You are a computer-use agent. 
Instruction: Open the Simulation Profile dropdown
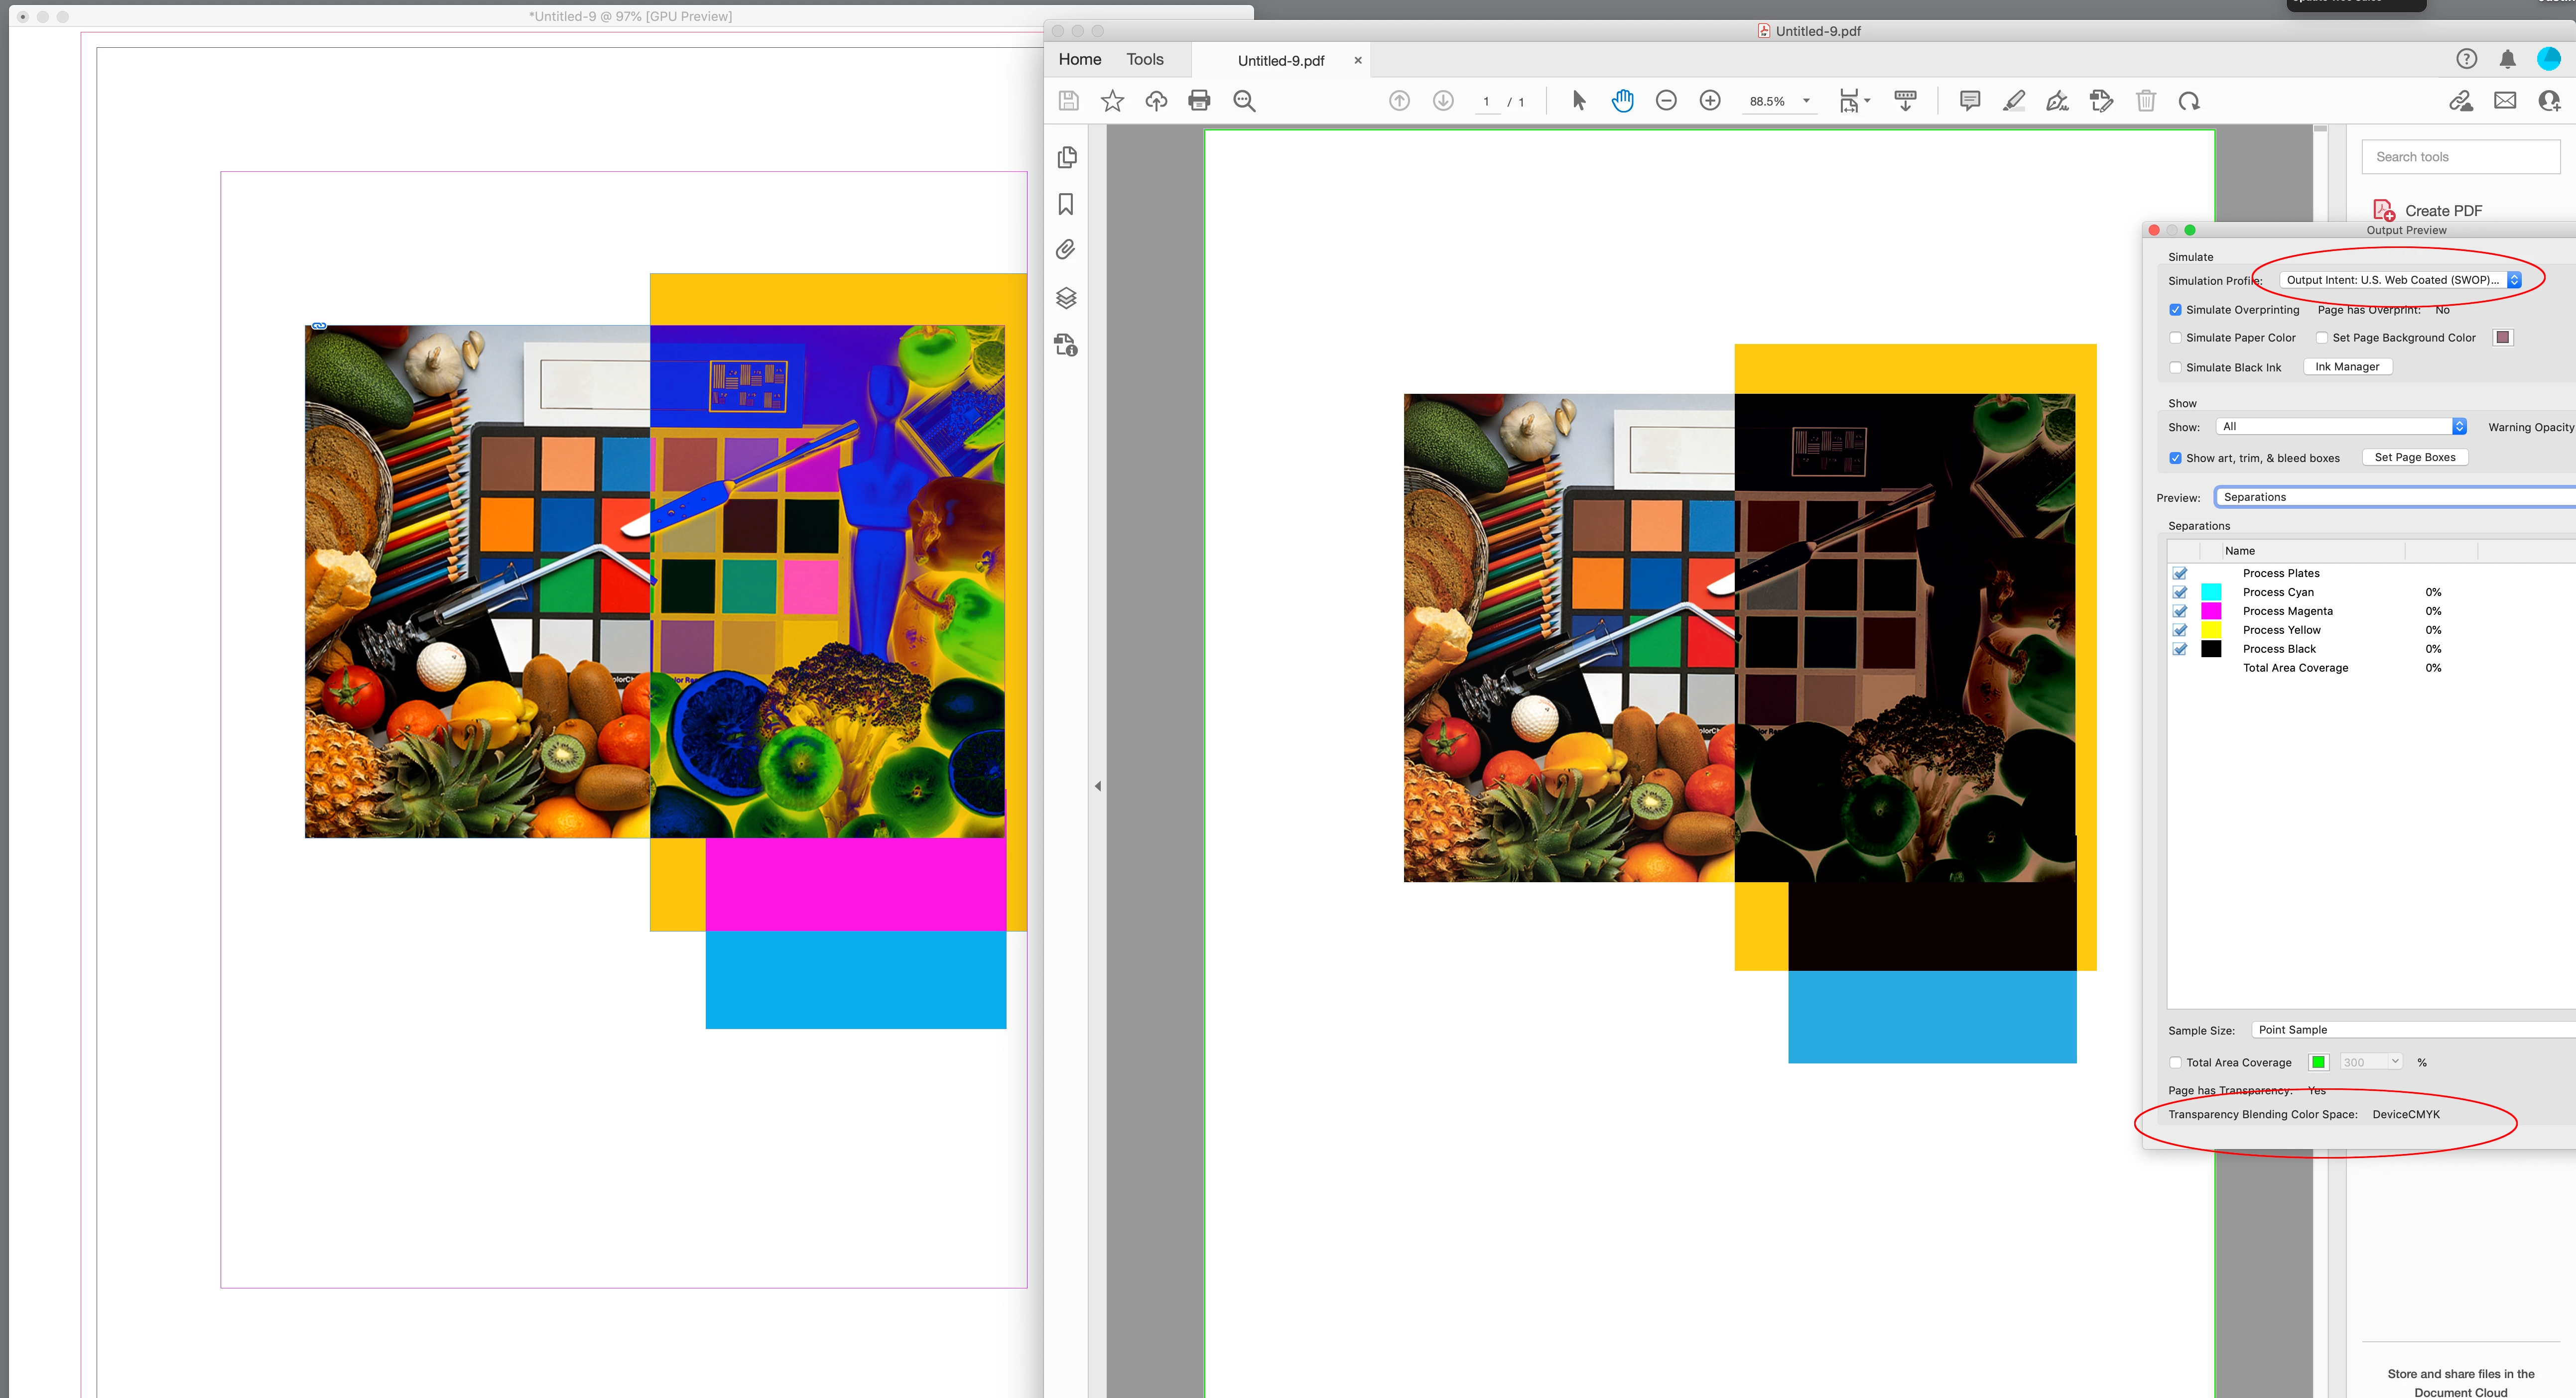[2400, 280]
